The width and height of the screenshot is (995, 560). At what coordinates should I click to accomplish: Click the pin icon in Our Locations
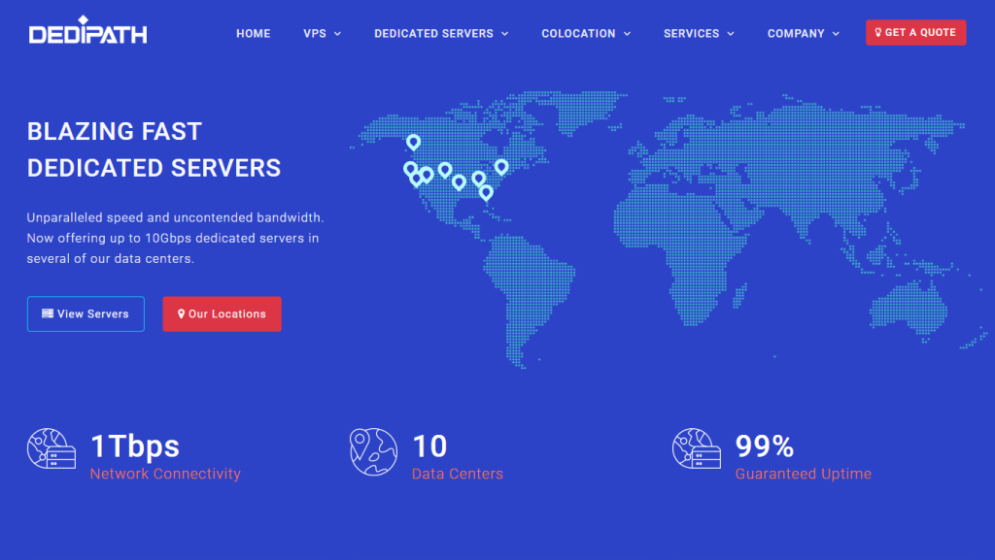click(x=181, y=313)
